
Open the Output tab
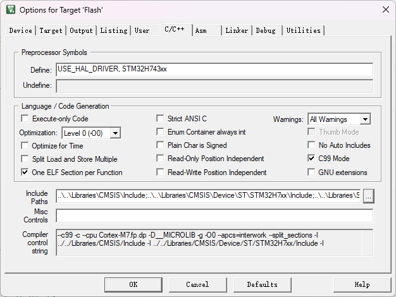click(81, 30)
